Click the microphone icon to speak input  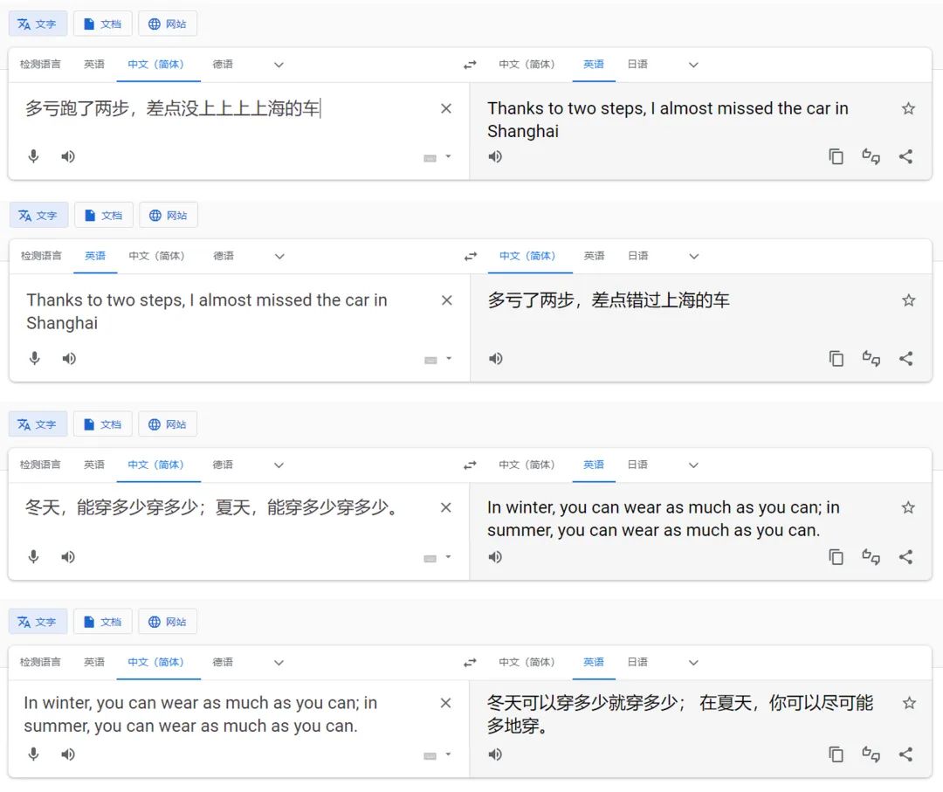pos(33,156)
